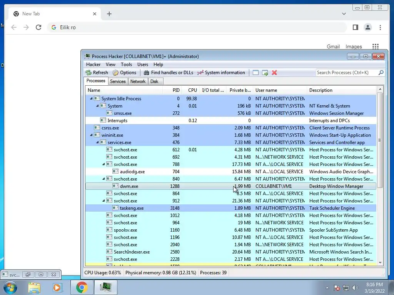The image size is (394, 295).
Task: Select the csrss.exe process
Action: [x=231, y=128]
